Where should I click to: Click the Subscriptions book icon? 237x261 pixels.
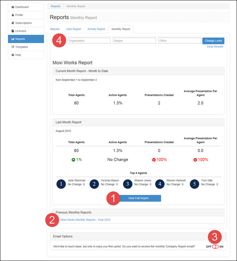coord(13,23)
